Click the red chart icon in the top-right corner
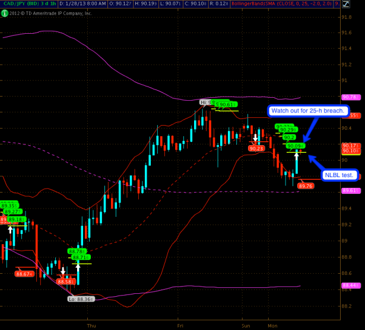365x330 pixels. click(x=360, y=4)
